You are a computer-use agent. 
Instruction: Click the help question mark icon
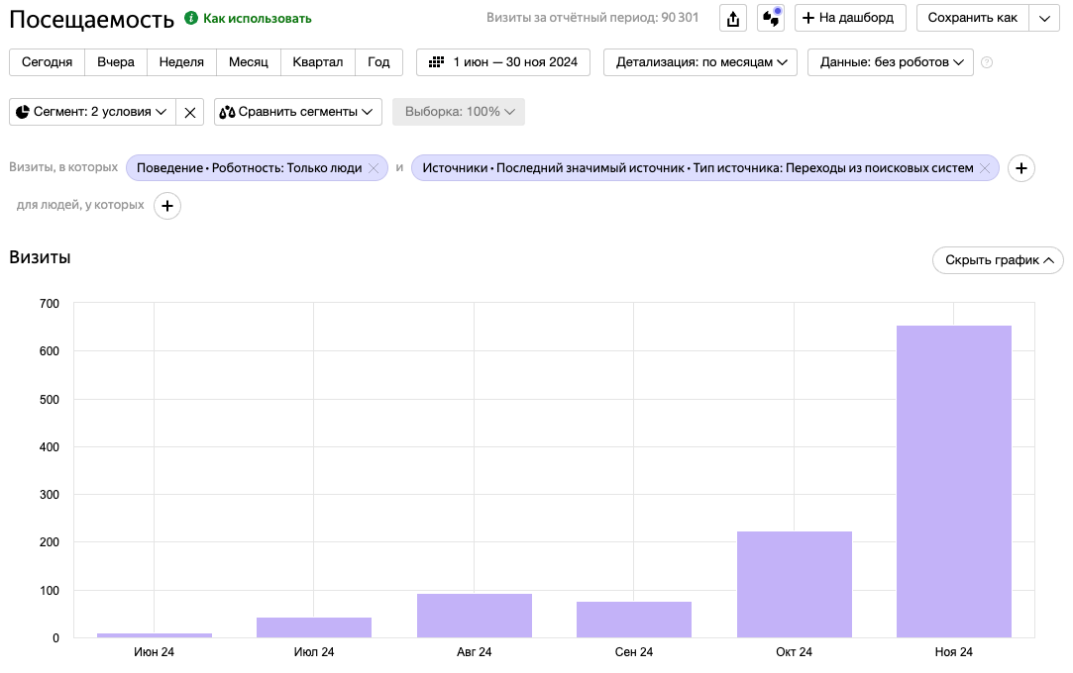[x=986, y=62]
